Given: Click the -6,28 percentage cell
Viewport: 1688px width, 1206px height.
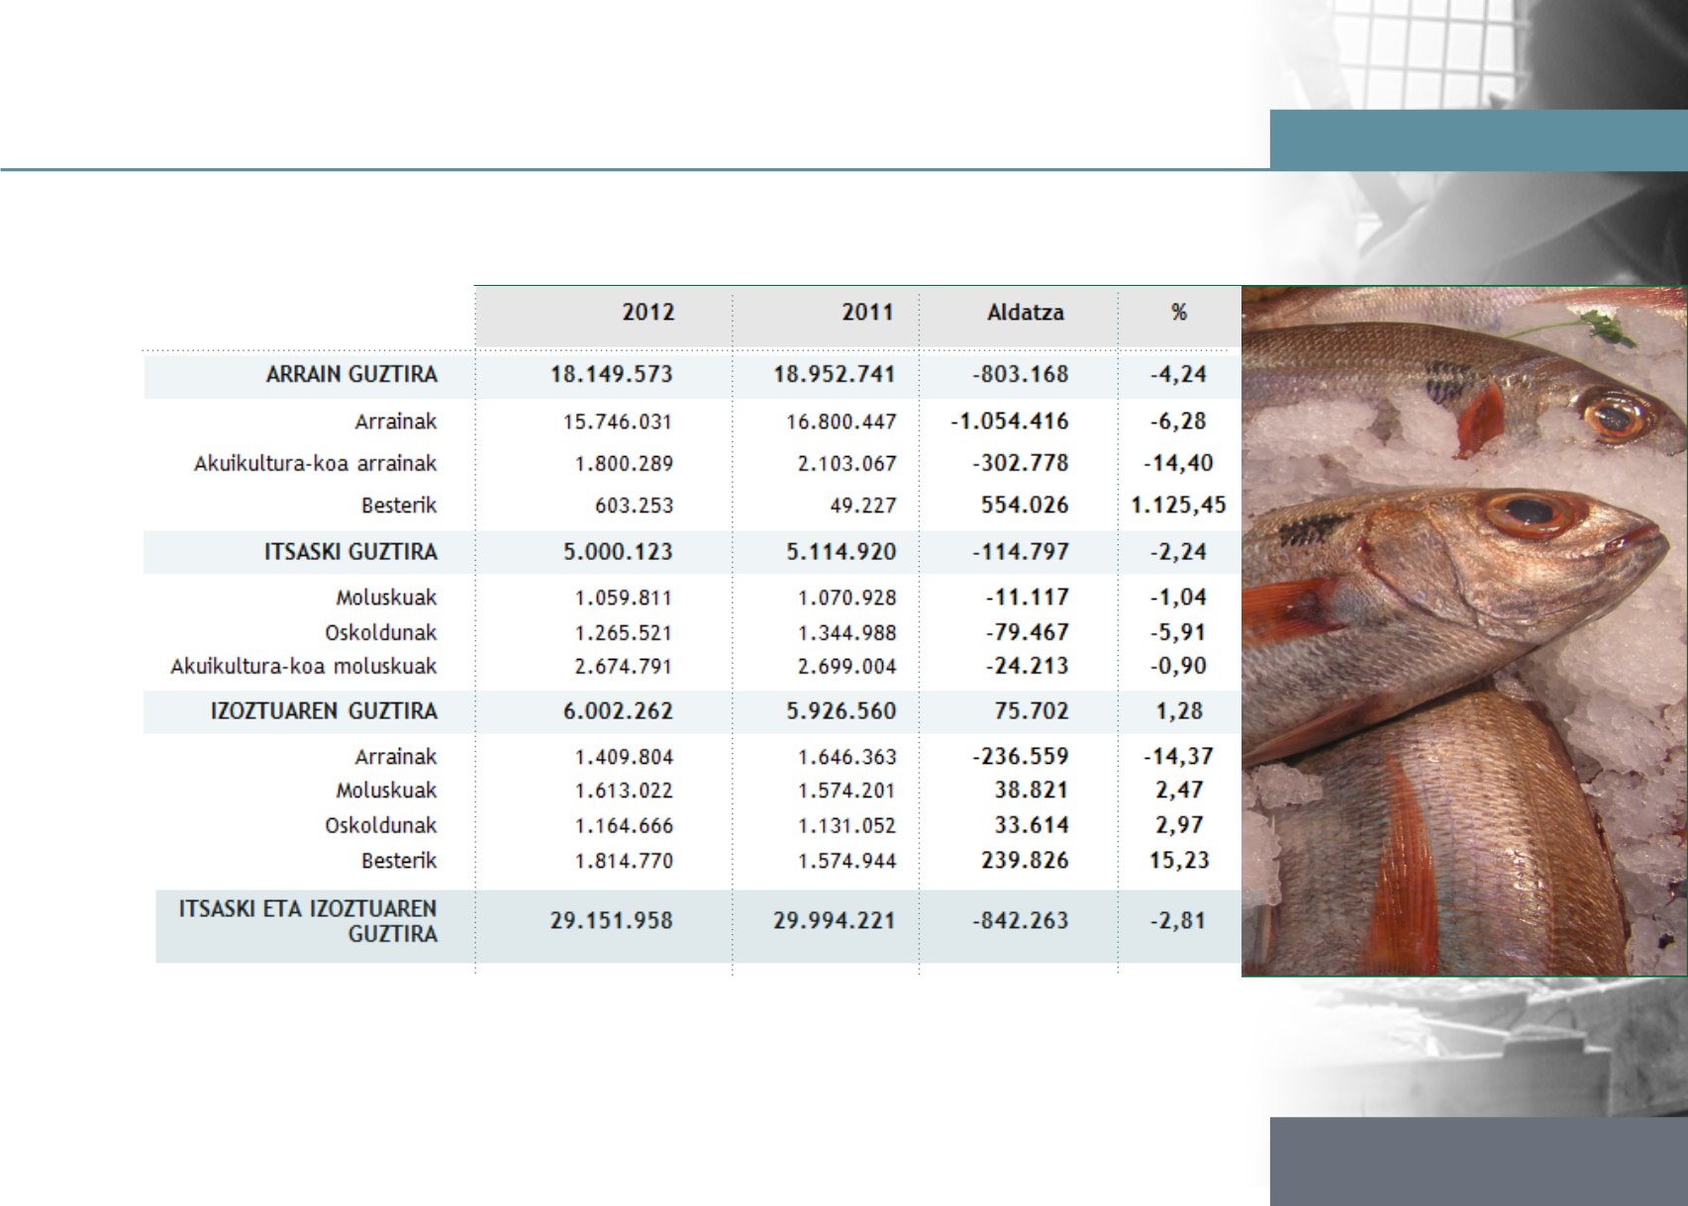Looking at the screenshot, I should coord(1178,421).
